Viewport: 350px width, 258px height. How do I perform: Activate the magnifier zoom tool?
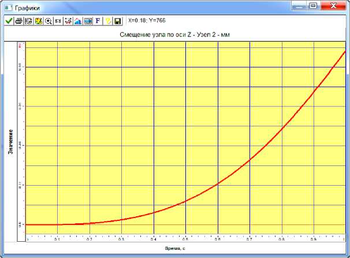click(x=49, y=21)
